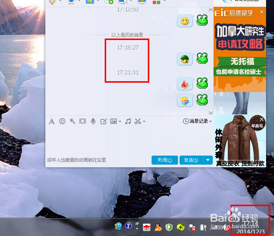The width and height of the screenshot is (274, 236).
Task: Click the 关闭(C) button
Action: (165, 160)
